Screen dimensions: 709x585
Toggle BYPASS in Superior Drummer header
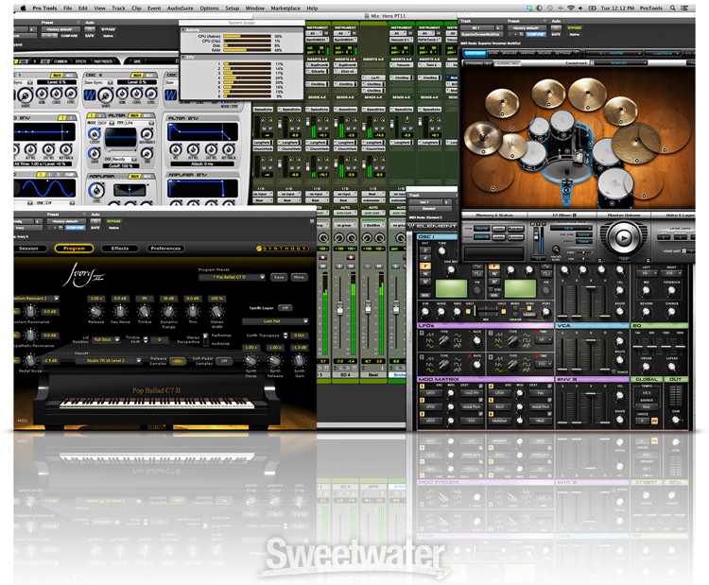pyautogui.click(x=574, y=27)
